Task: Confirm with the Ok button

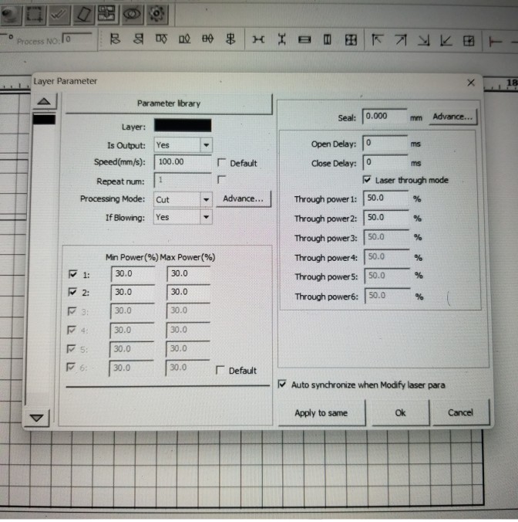Action: click(400, 413)
